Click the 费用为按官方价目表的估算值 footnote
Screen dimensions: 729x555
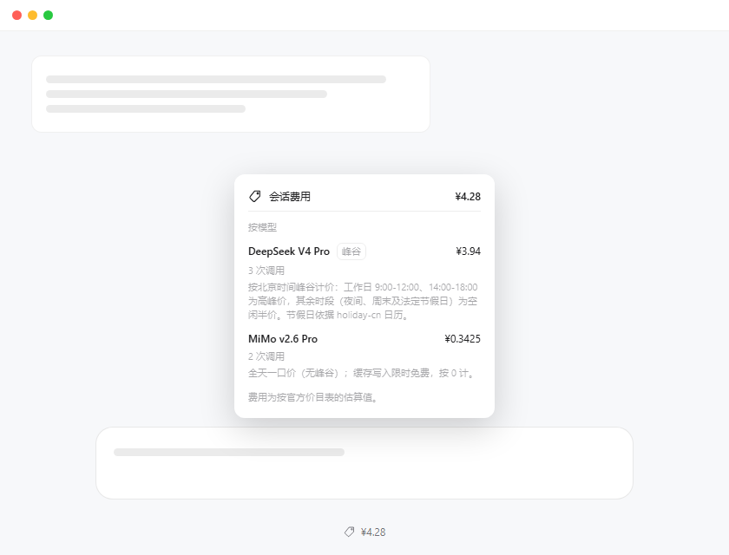312,397
